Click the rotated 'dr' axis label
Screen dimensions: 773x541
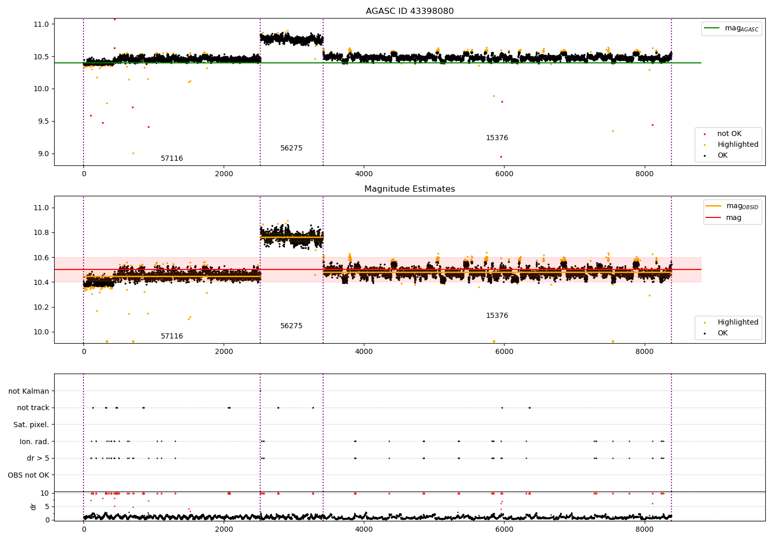coord(33,506)
